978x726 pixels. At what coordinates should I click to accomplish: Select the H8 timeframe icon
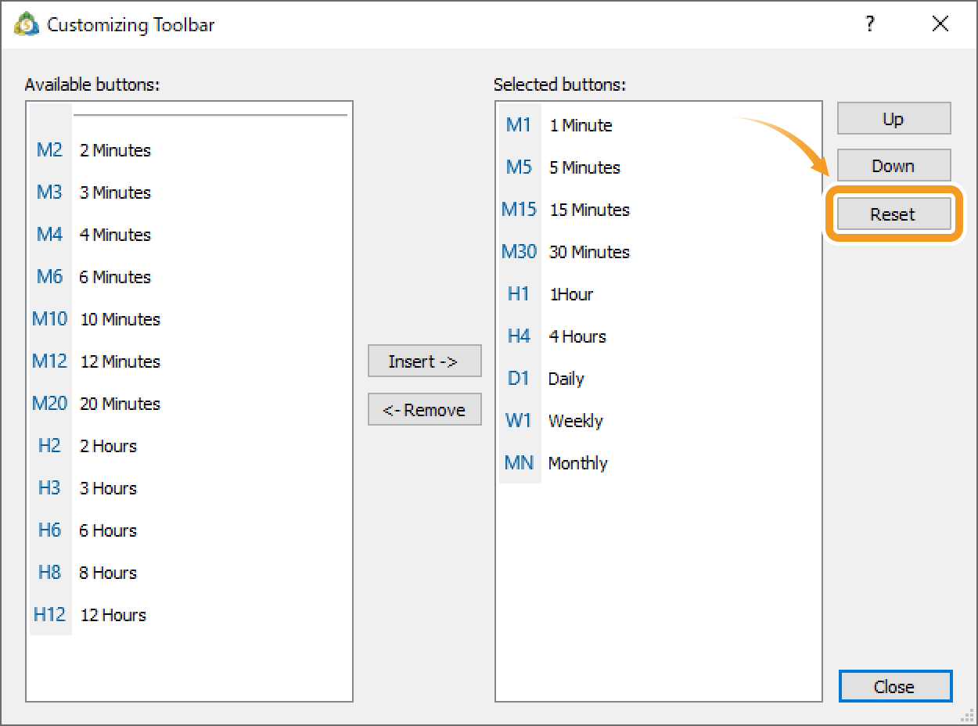(x=49, y=573)
